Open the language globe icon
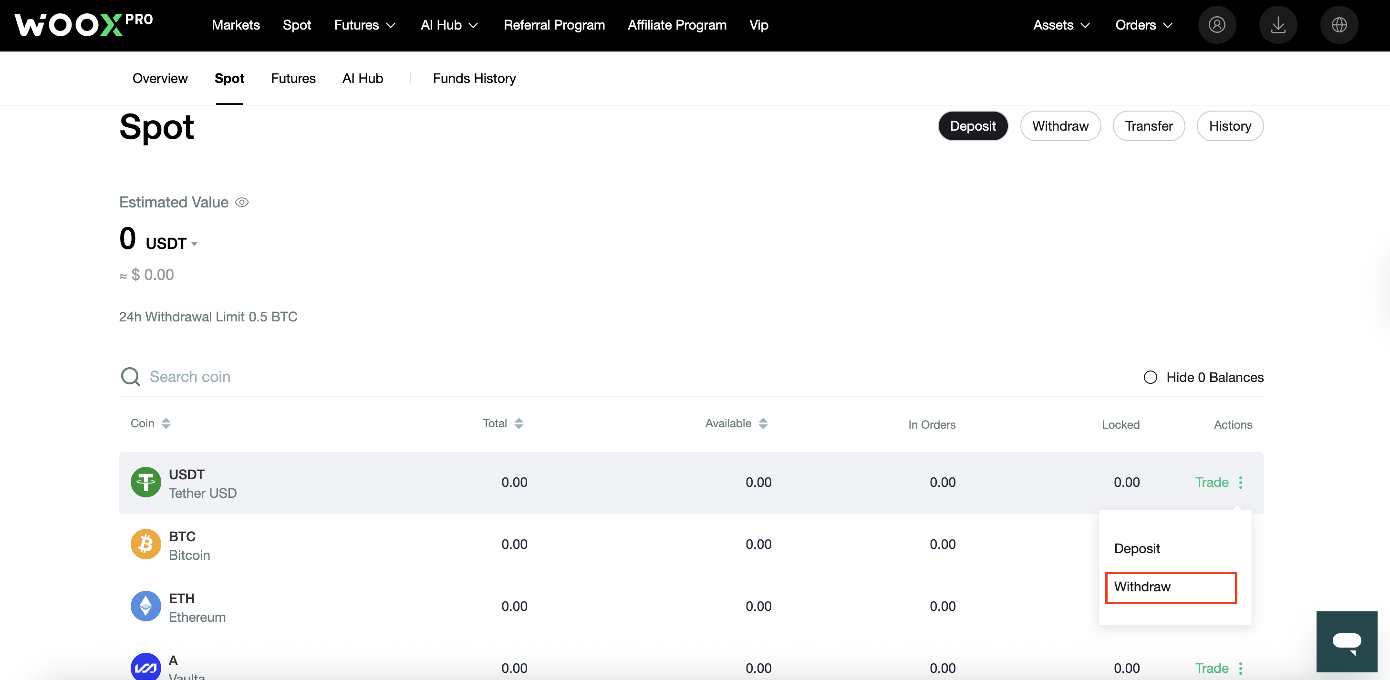The image size is (1390, 680). (1339, 25)
